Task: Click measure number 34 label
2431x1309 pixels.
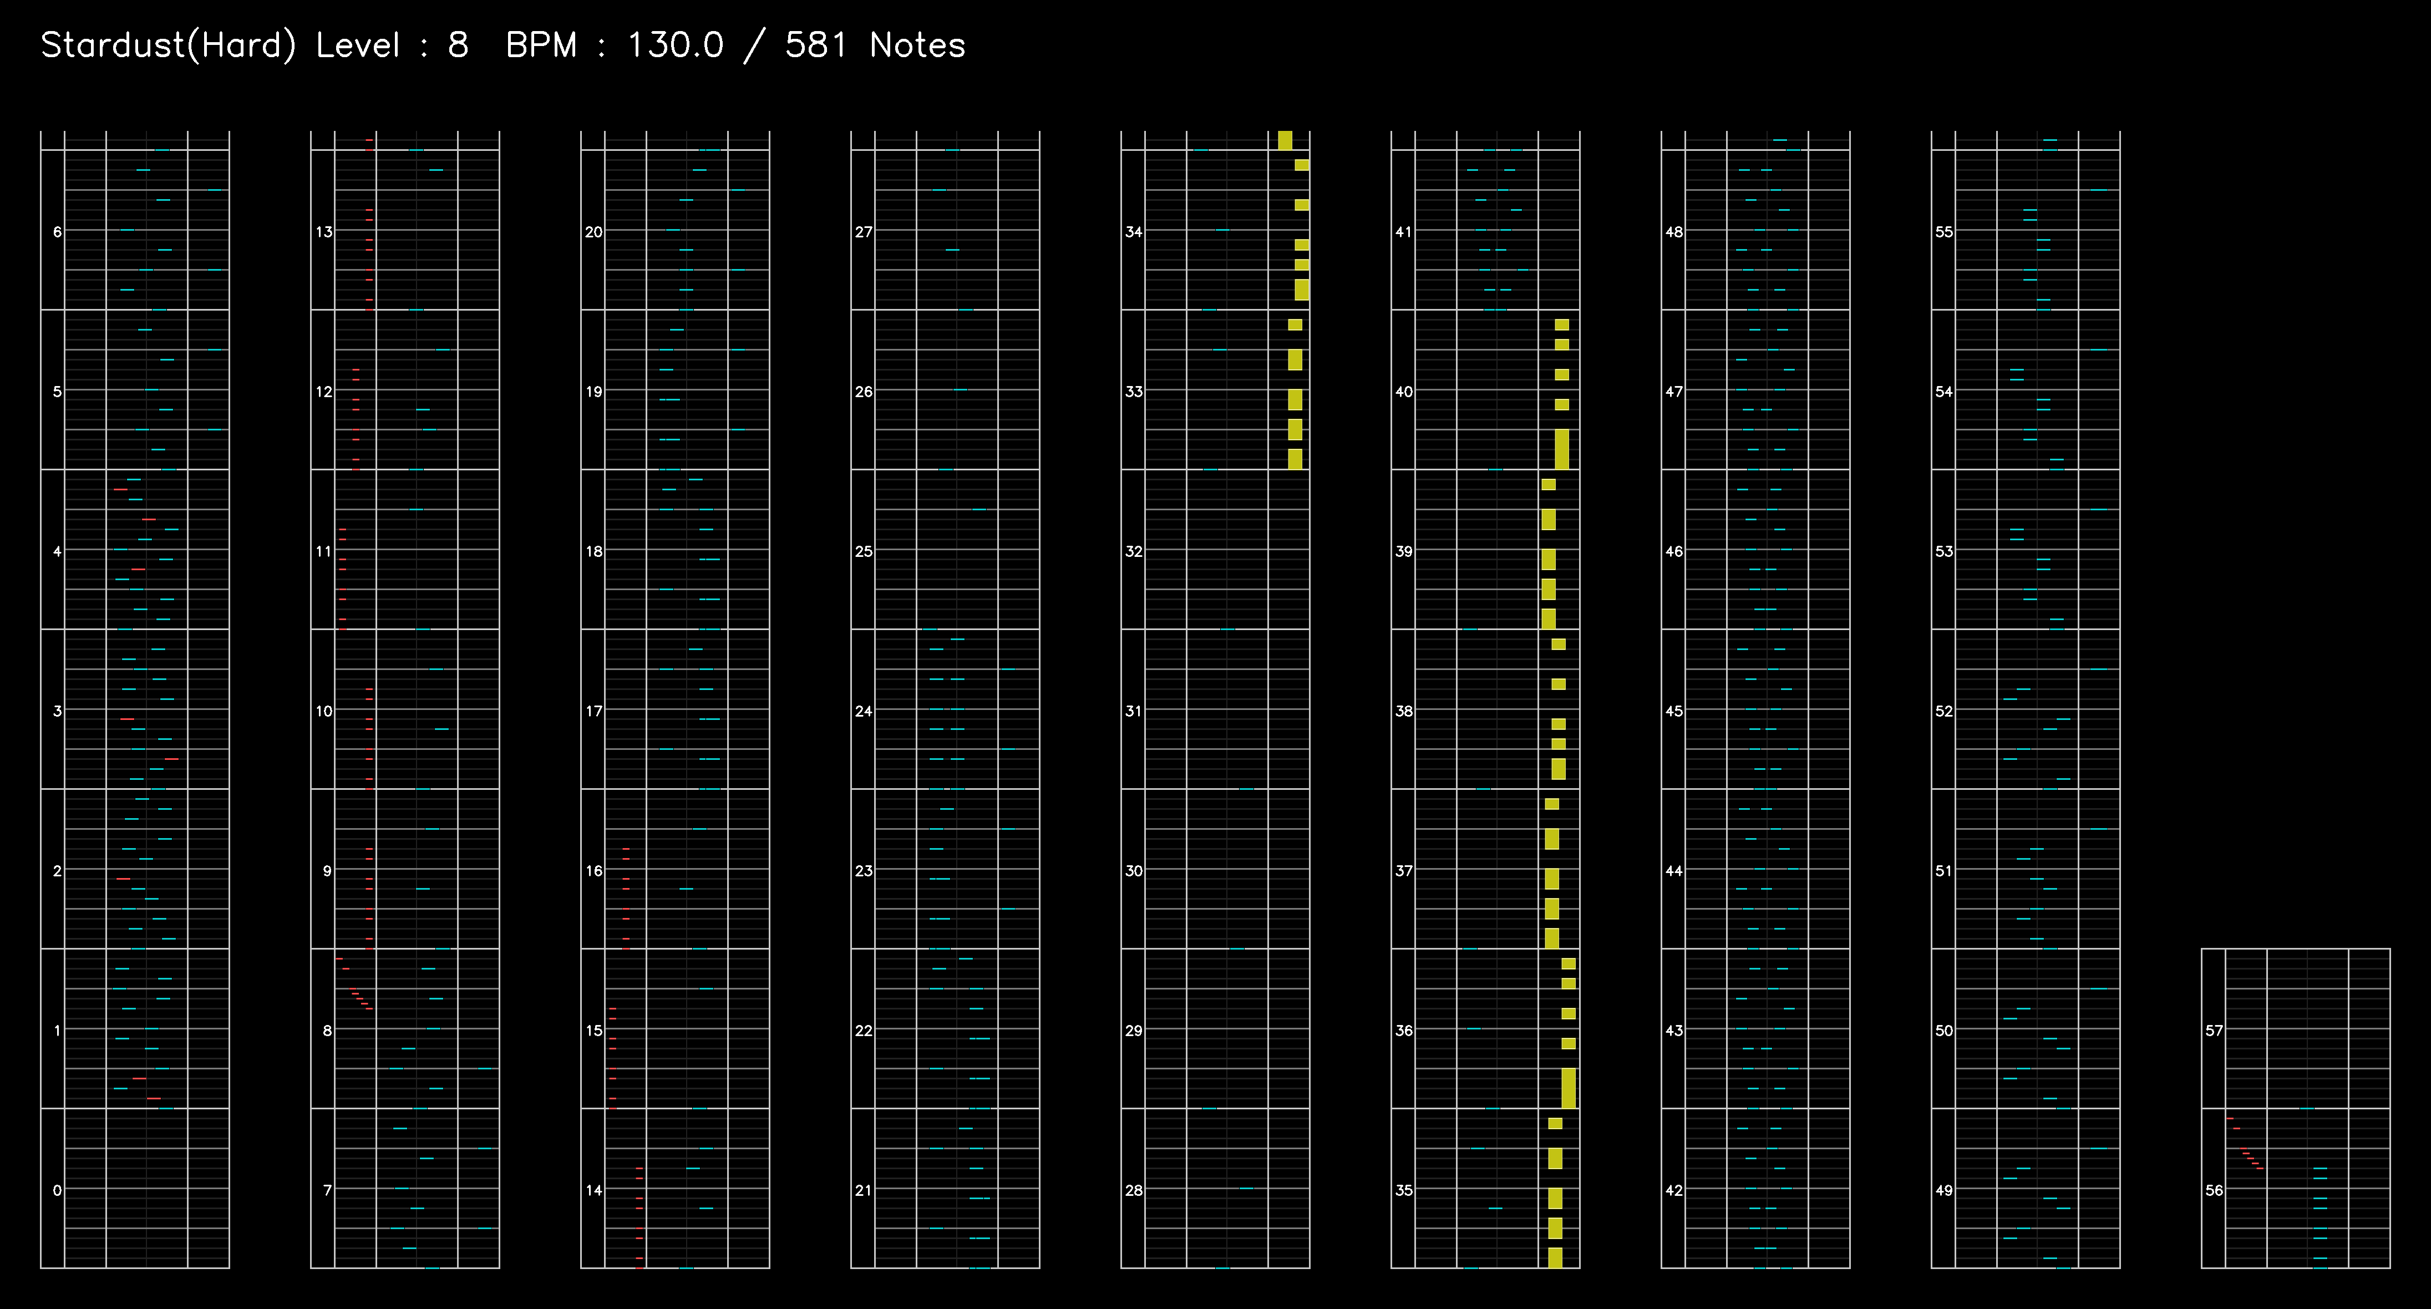Action: pyautogui.click(x=1133, y=232)
